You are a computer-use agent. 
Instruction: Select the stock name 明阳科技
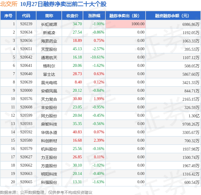pos(49,174)
